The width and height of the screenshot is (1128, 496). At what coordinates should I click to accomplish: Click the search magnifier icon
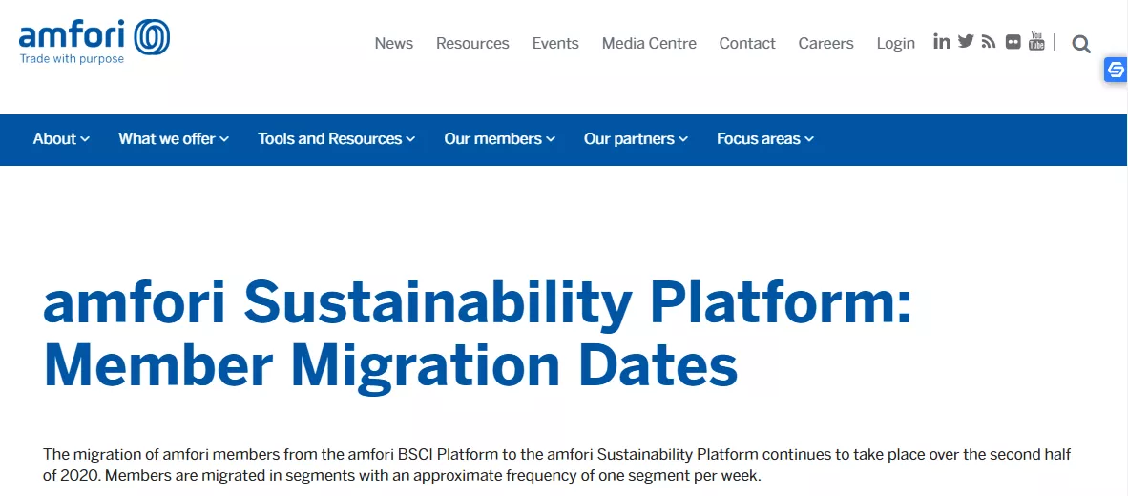tap(1081, 45)
